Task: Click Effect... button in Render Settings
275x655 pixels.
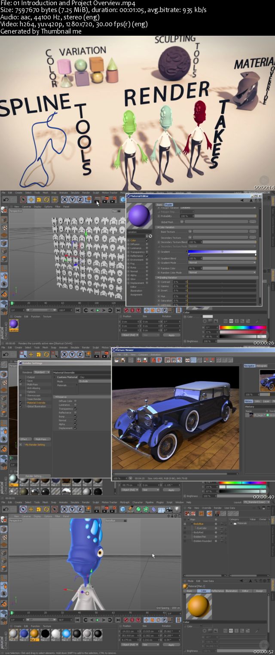Action: (x=26, y=439)
